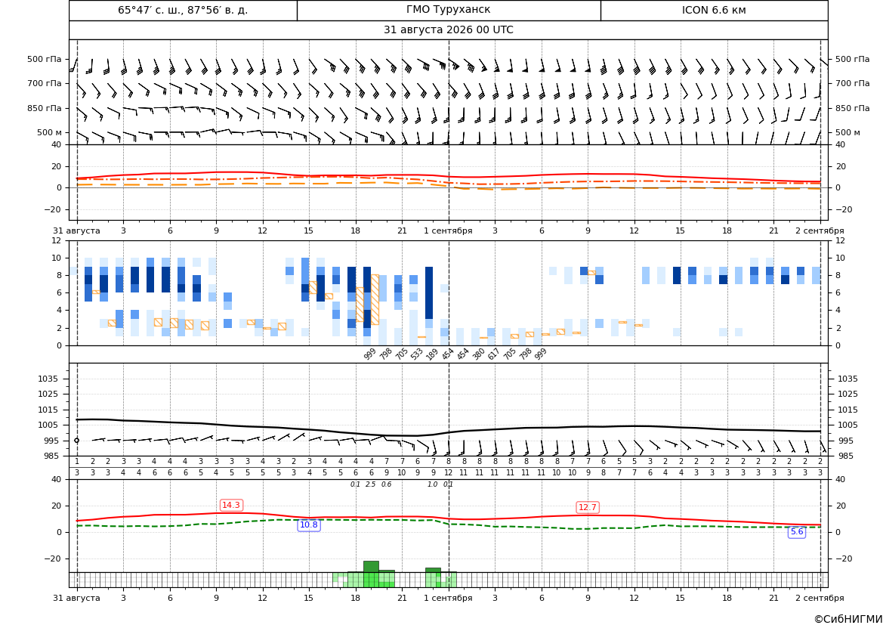The height and width of the screenshot is (625, 883).
Task: Click the 189 visibility value label
Action: click(x=432, y=354)
